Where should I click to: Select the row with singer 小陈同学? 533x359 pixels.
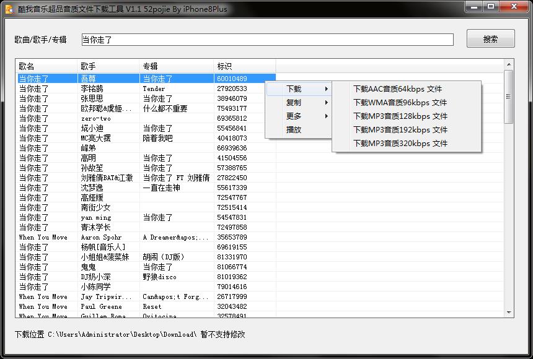(146, 287)
